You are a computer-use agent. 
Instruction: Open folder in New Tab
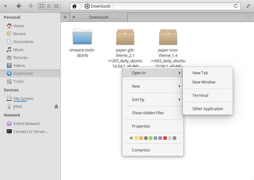[208, 73]
